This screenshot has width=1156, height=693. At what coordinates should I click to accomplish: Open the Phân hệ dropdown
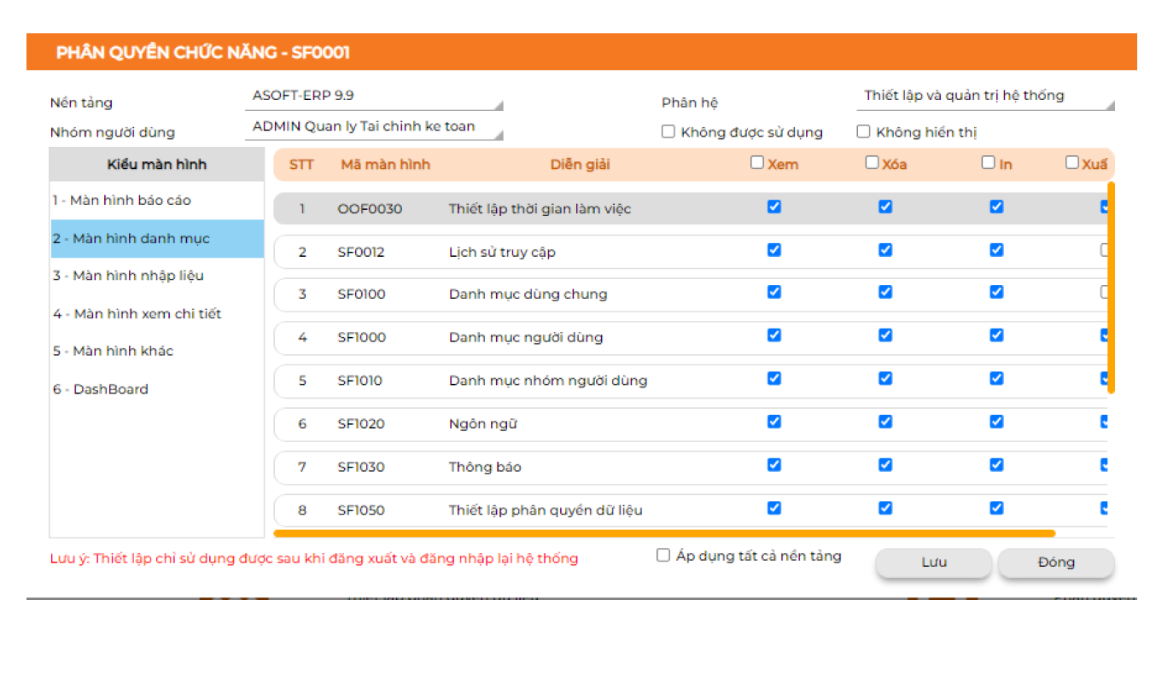click(984, 96)
